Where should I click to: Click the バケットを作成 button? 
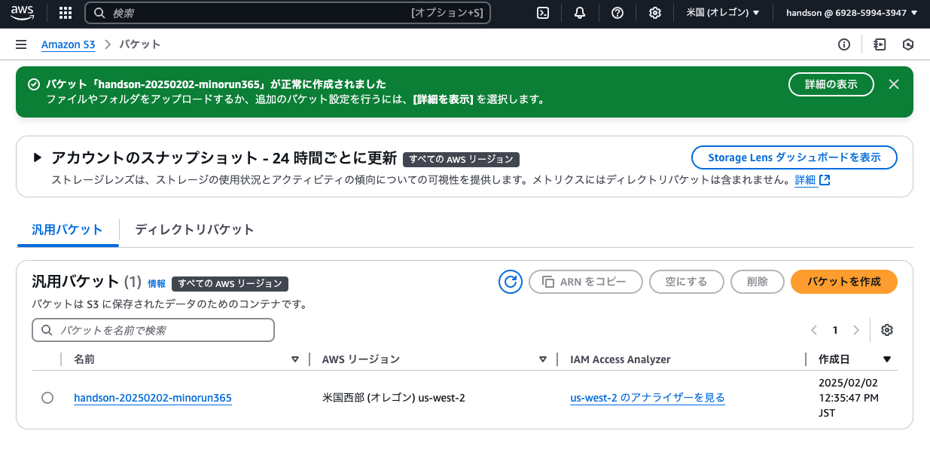coord(843,281)
